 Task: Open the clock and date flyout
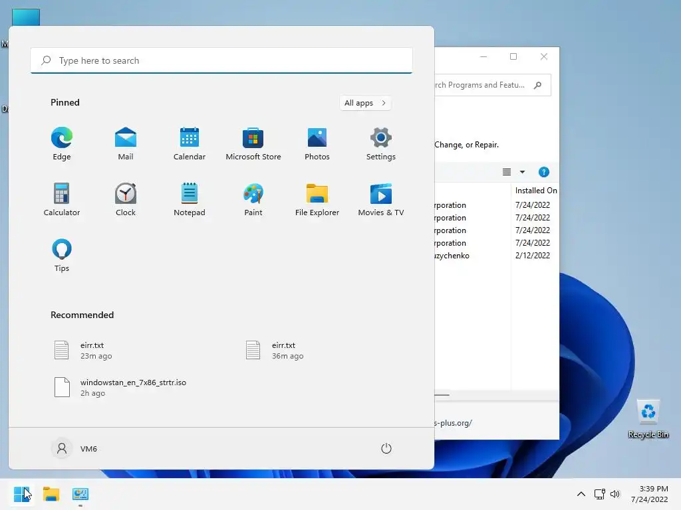pos(649,494)
